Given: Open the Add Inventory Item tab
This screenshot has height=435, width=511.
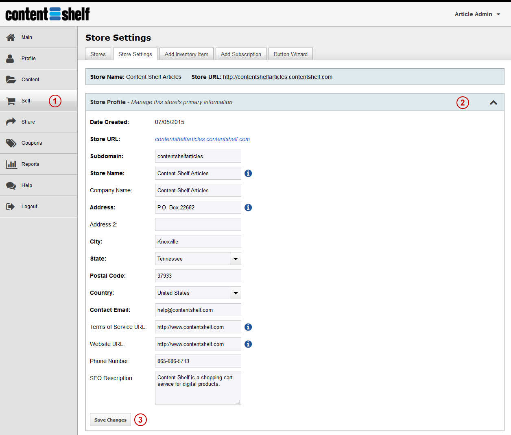Looking at the screenshot, I should [186, 54].
